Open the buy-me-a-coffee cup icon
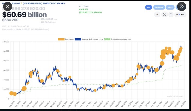The width and height of the screenshot is (191, 111). point(157,14)
